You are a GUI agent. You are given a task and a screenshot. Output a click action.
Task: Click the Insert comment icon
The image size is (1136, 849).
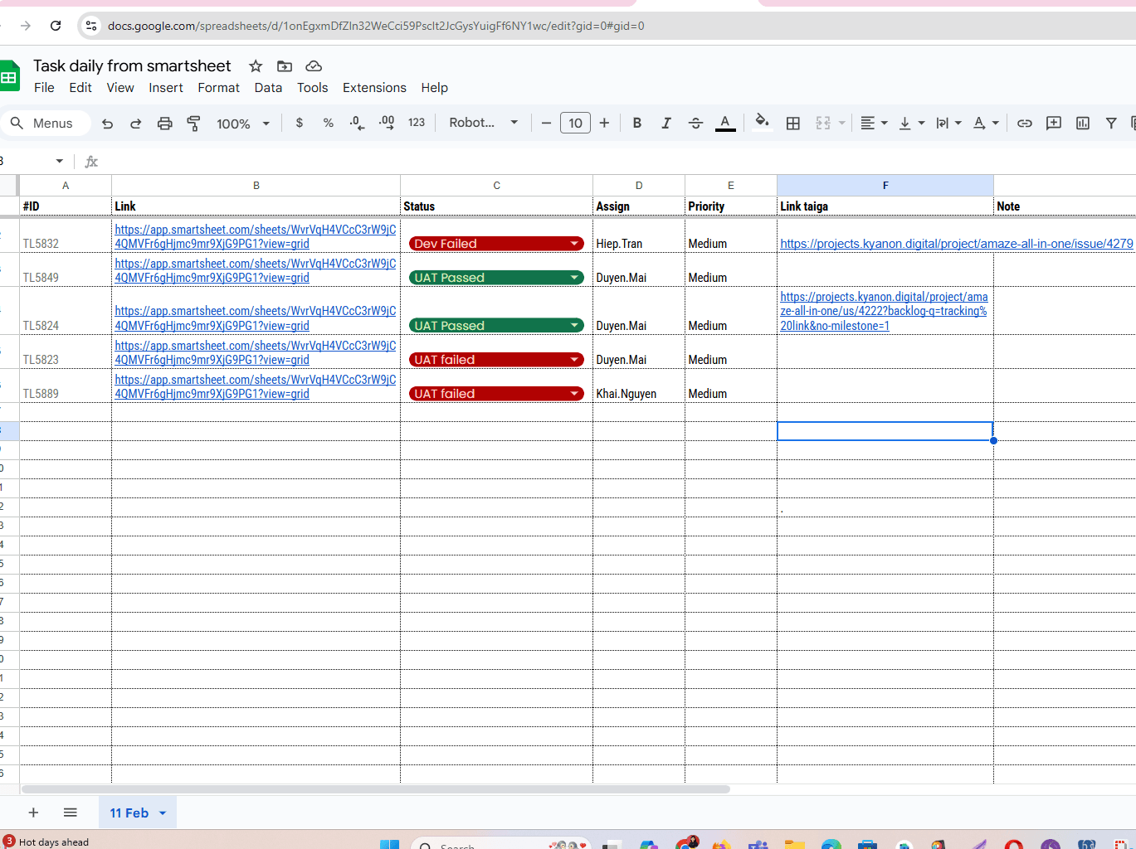tap(1054, 124)
